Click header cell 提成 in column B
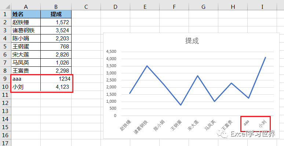Screen dimensions: 284x146 pos(56,14)
